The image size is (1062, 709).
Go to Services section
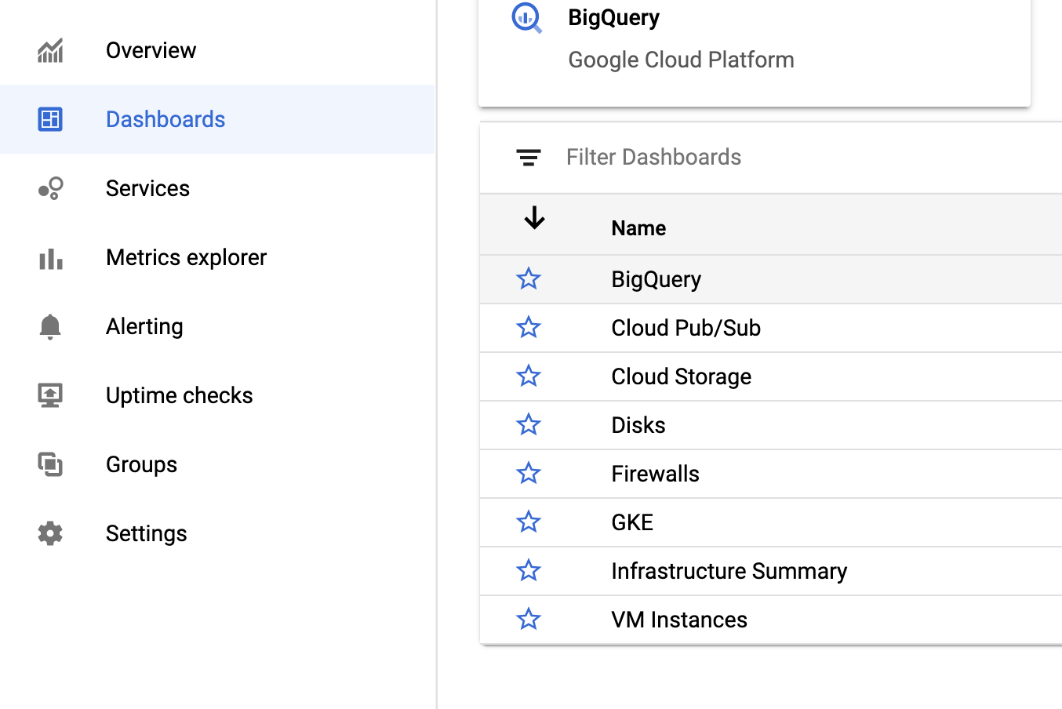(x=217, y=188)
